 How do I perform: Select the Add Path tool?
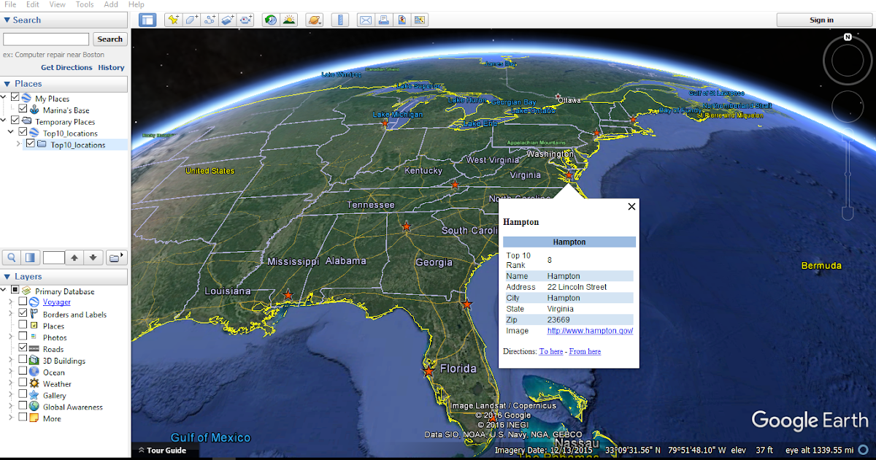(x=207, y=20)
